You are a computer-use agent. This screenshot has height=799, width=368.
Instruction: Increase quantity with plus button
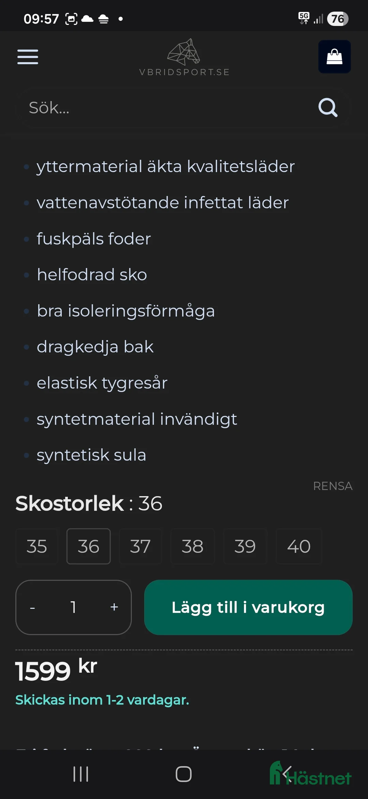click(114, 607)
